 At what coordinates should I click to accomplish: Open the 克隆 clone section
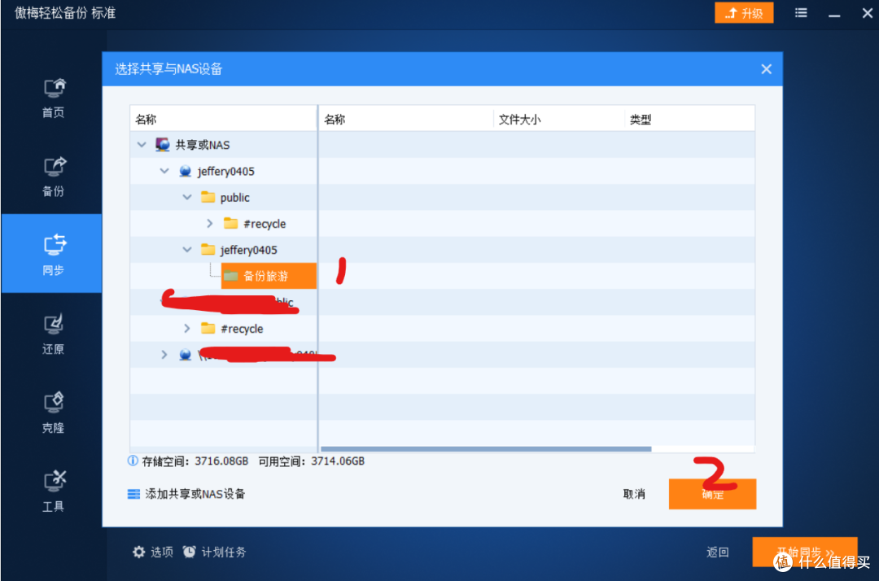(53, 413)
